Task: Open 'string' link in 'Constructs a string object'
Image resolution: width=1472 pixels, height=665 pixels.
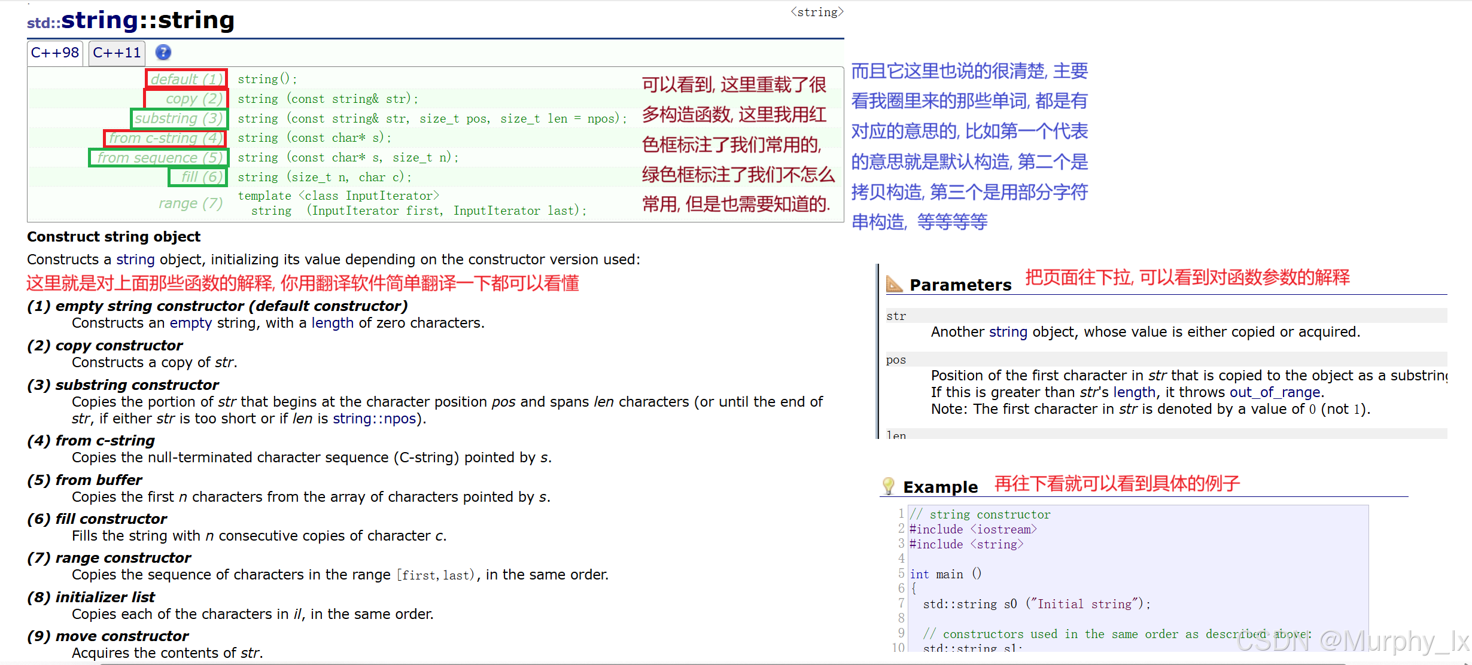Action: [135, 260]
